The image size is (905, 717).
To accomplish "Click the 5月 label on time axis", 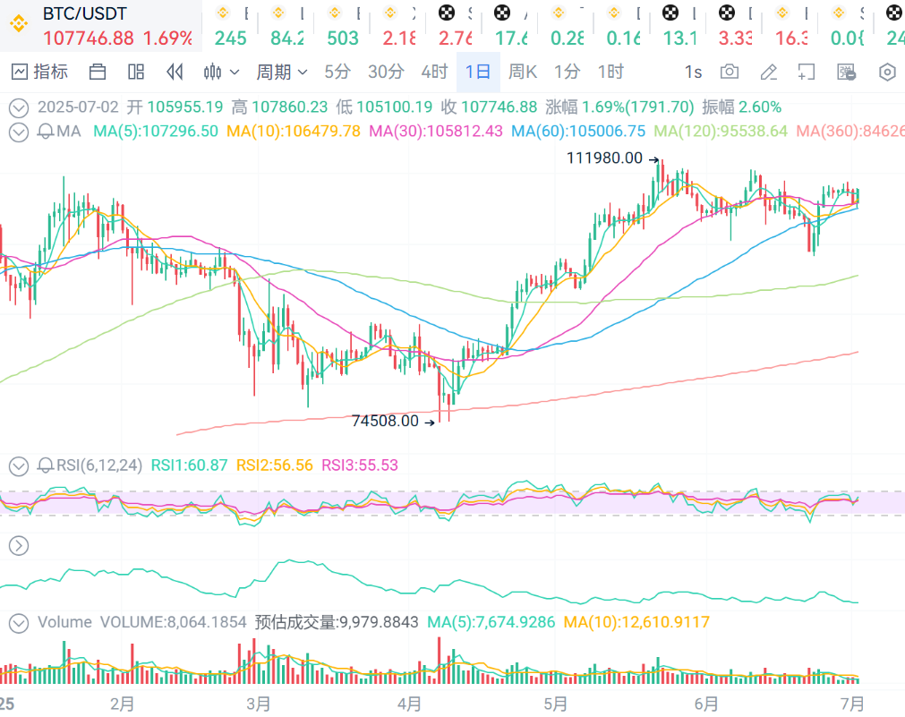I will click(x=555, y=704).
